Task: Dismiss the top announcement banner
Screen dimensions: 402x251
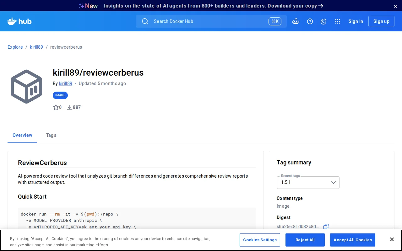Action: click(x=395, y=6)
